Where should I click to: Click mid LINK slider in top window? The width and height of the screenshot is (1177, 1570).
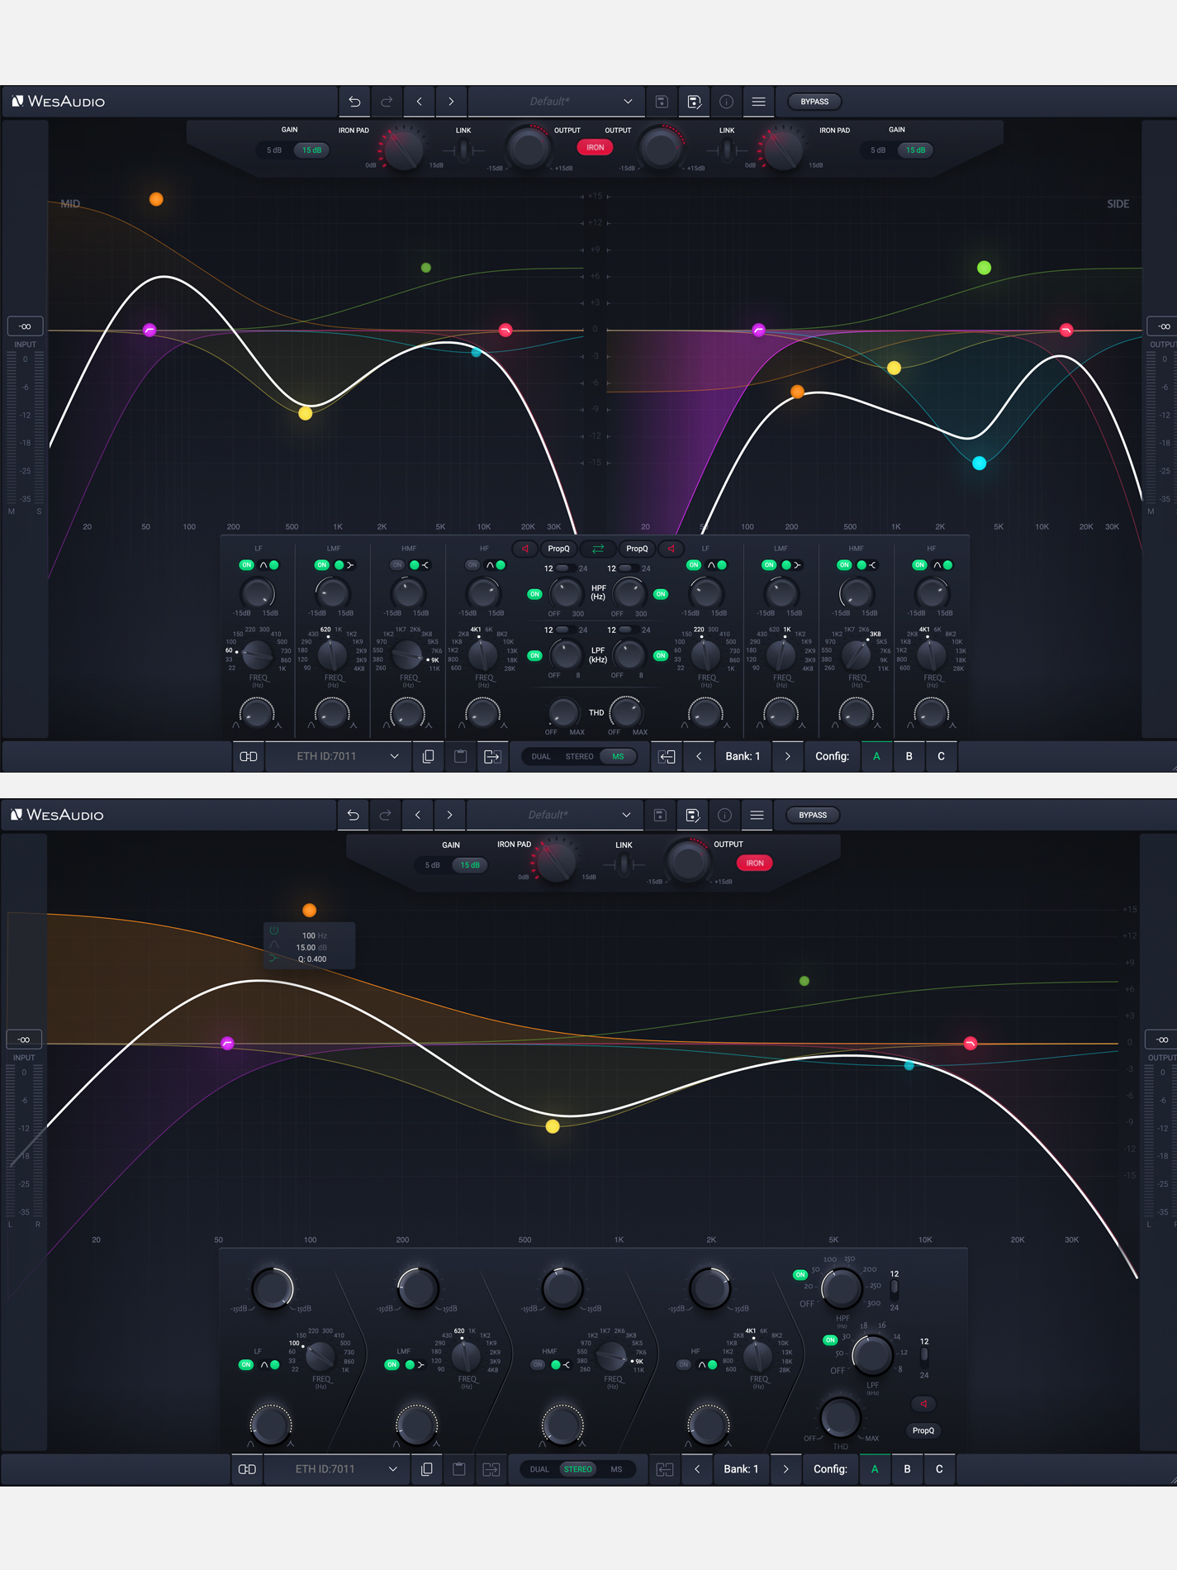463,150
